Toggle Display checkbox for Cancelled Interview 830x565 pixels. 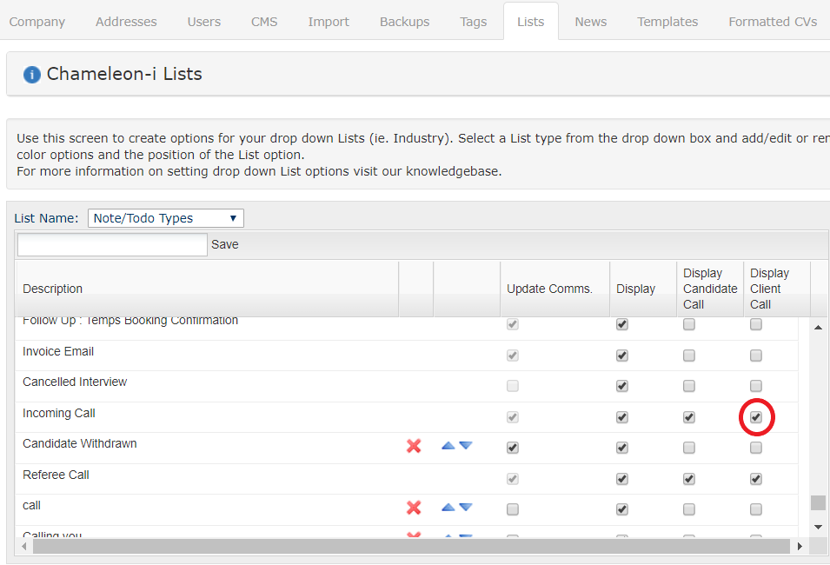click(x=622, y=386)
